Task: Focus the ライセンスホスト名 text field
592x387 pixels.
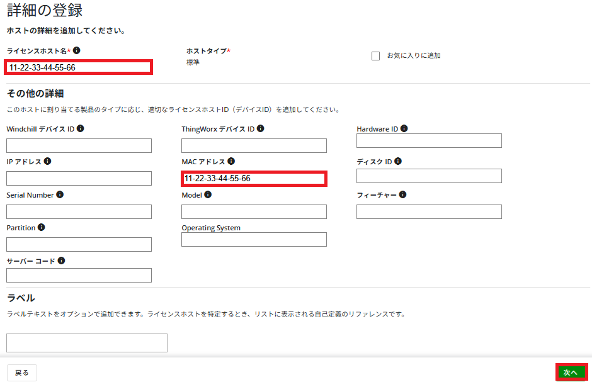Action: point(79,67)
